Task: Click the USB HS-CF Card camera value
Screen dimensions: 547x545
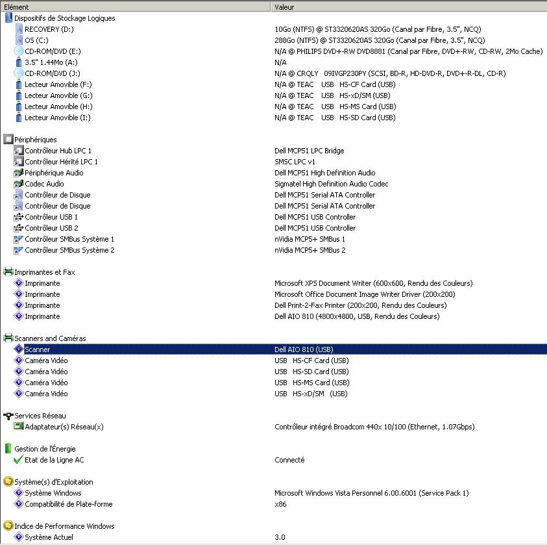Action: (311, 361)
